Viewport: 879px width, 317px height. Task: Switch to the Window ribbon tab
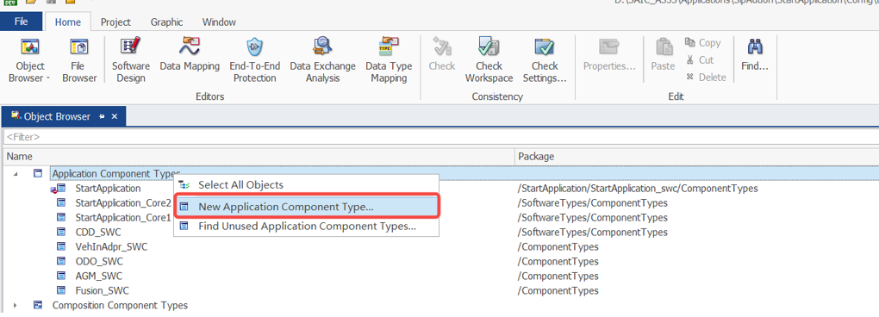[x=219, y=22]
